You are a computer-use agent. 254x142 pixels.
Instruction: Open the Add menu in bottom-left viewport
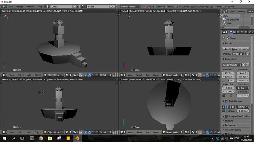click(x=29, y=132)
